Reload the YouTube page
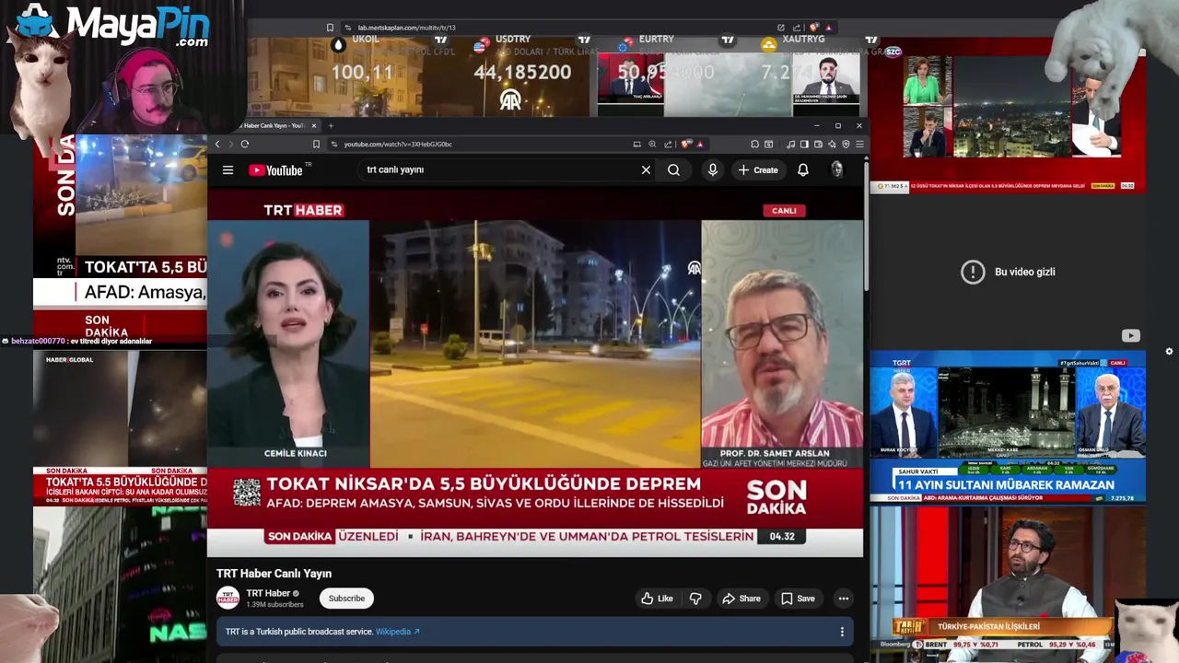 click(x=245, y=144)
